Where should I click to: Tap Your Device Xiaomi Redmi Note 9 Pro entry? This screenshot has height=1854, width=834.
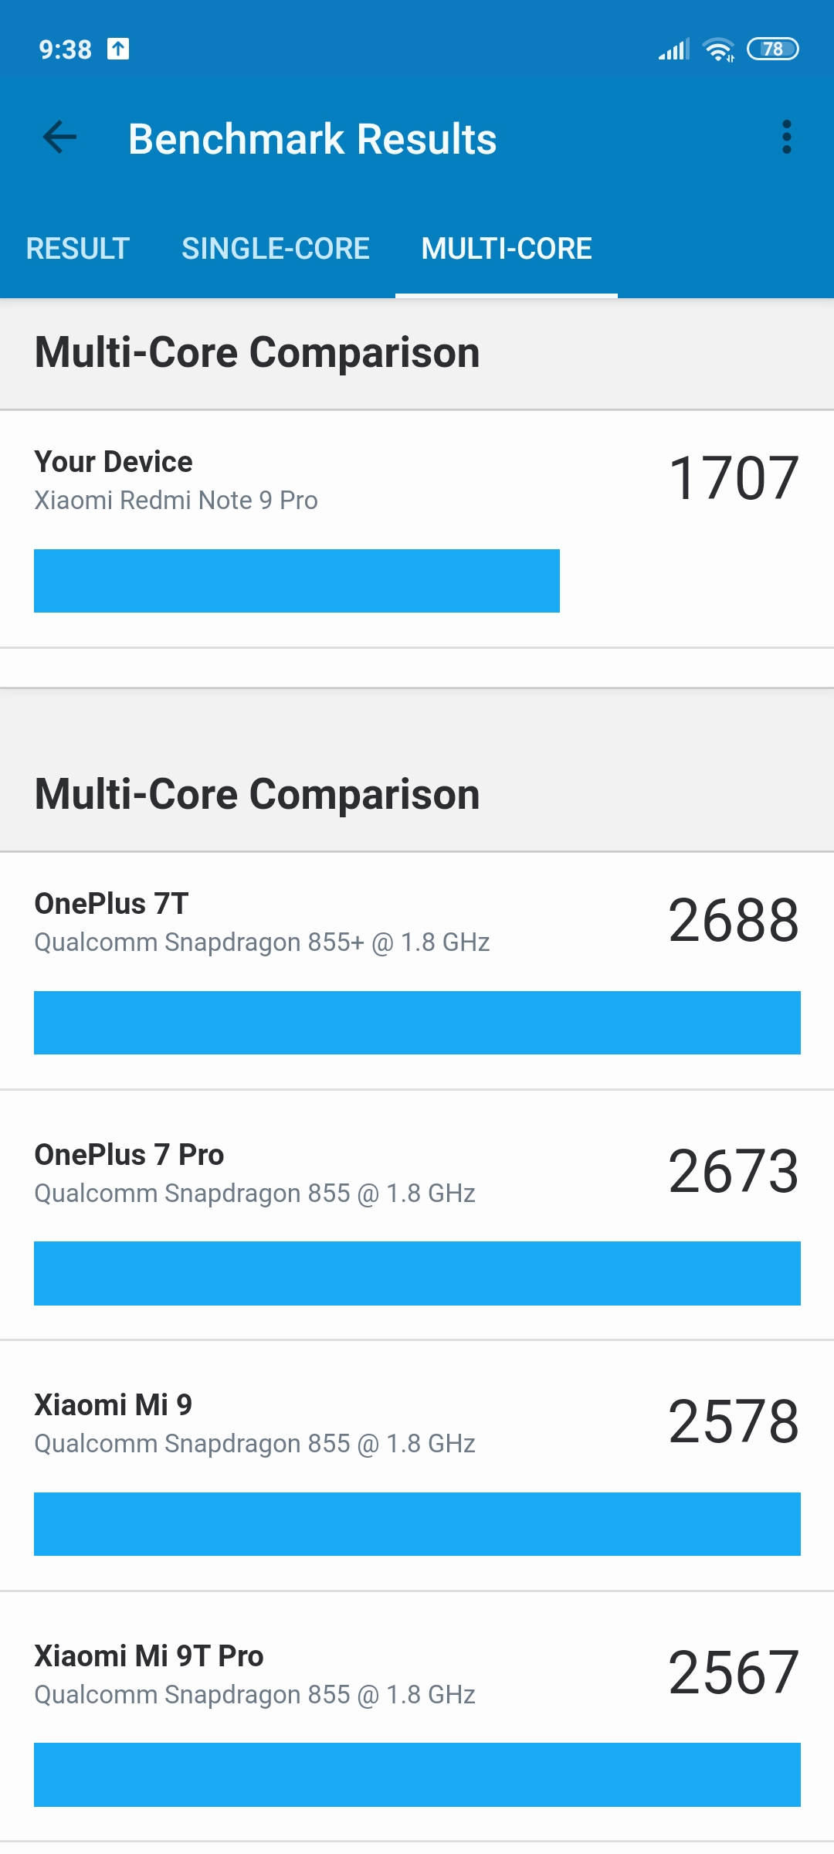(x=417, y=529)
